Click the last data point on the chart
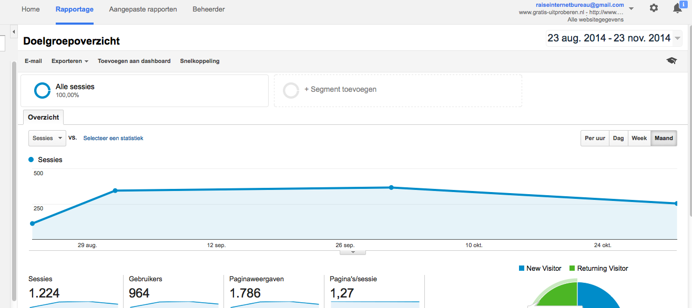This screenshot has width=692, height=308. pos(676,204)
